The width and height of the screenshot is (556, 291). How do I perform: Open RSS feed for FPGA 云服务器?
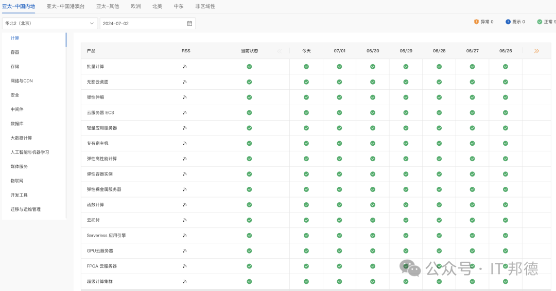(x=184, y=266)
